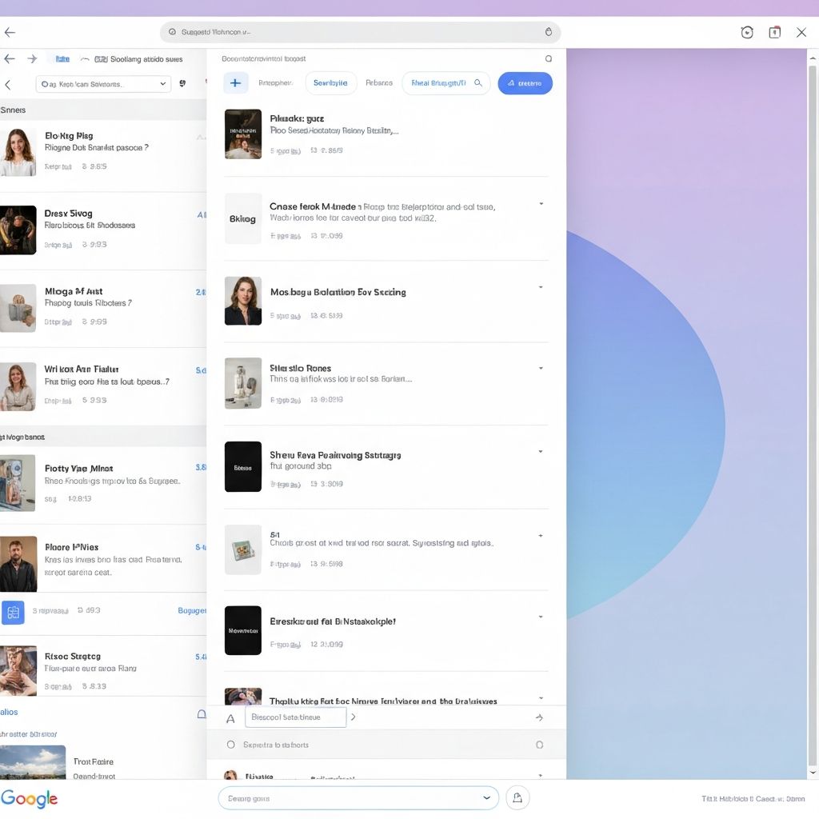The height and width of the screenshot is (819, 819).
Task: Click the round share icon beside bottom search box
Action: tap(517, 797)
